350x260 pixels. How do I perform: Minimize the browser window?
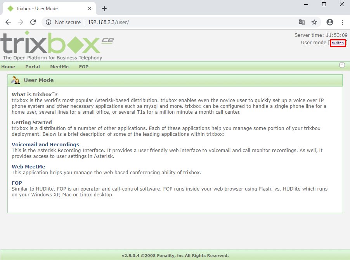(x=306, y=4)
